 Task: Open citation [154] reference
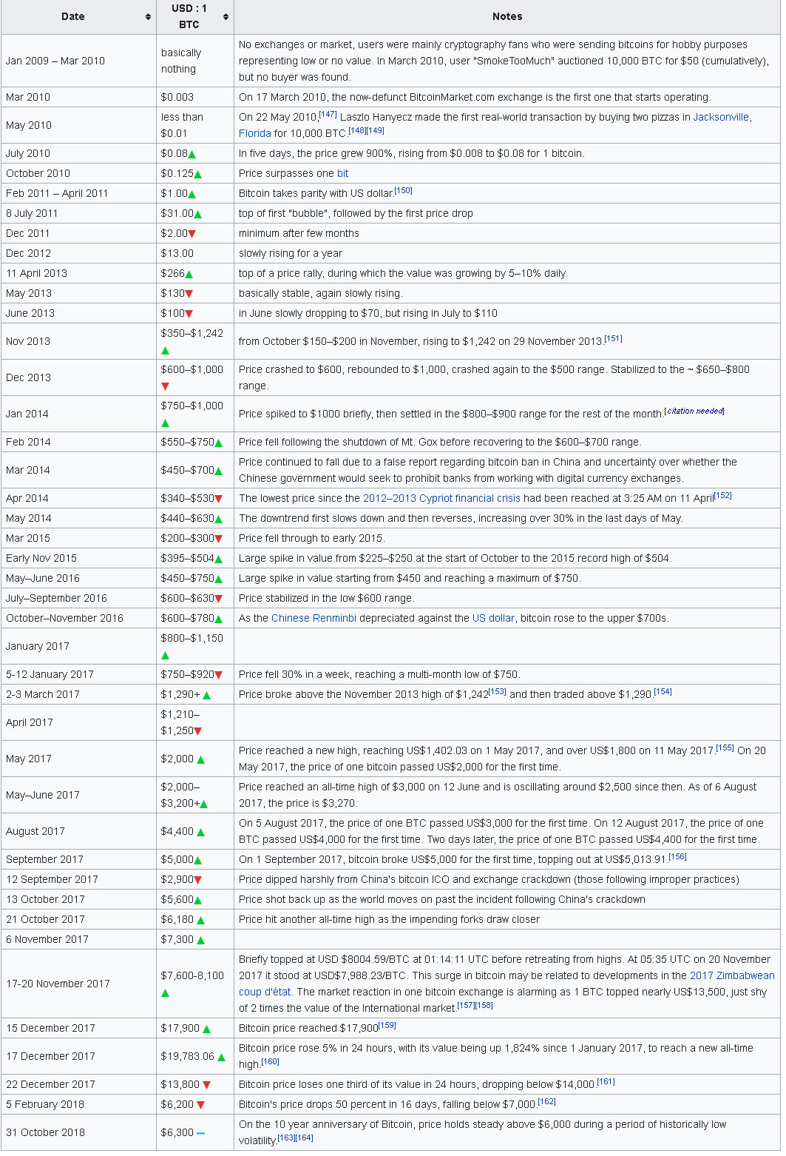[663, 691]
